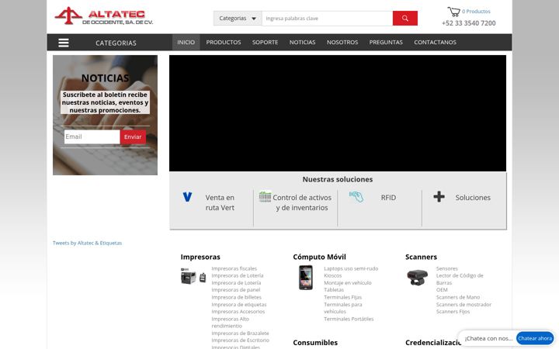Open Sensores link
This screenshot has height=349, width=559.
(446, 268)
